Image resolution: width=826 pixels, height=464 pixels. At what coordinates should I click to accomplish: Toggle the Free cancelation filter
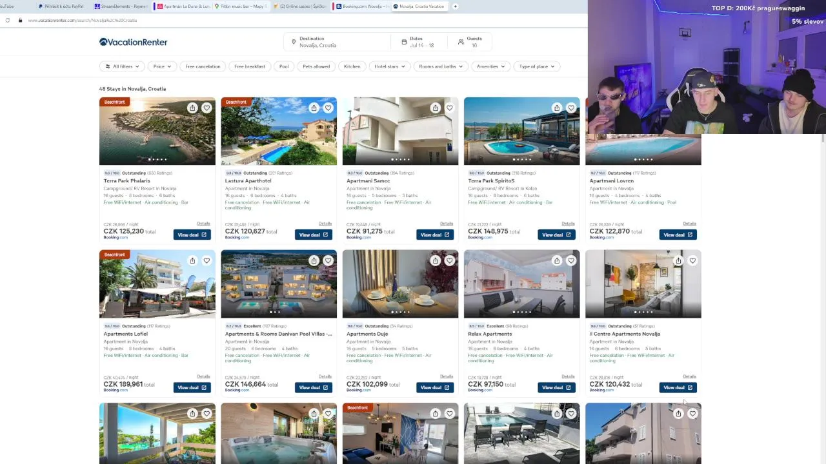(203, 66)
